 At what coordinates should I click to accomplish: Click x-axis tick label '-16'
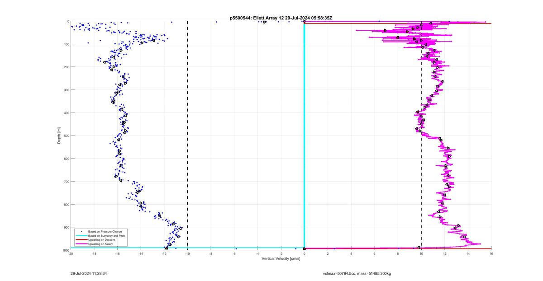point(117,253)
